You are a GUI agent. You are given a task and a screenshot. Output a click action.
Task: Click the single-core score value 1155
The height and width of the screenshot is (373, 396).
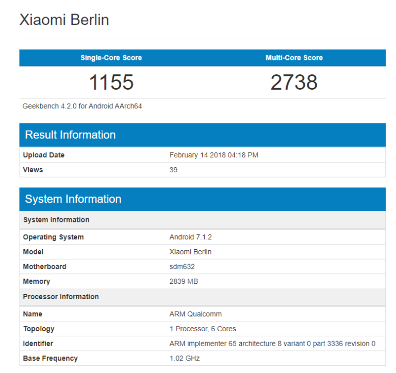coord(111,82)
